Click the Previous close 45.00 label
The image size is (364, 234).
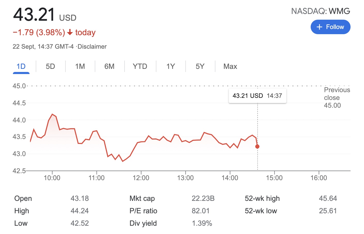337,98
